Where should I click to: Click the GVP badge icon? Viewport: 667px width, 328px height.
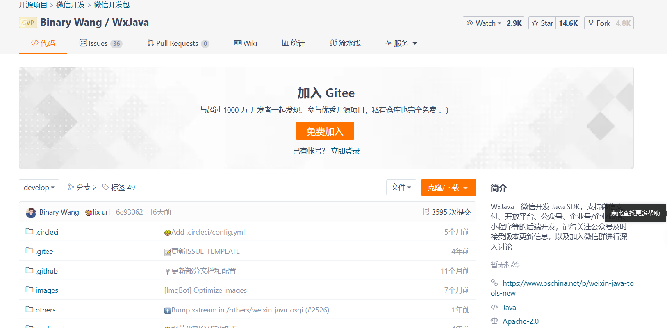tap(28, 23)
